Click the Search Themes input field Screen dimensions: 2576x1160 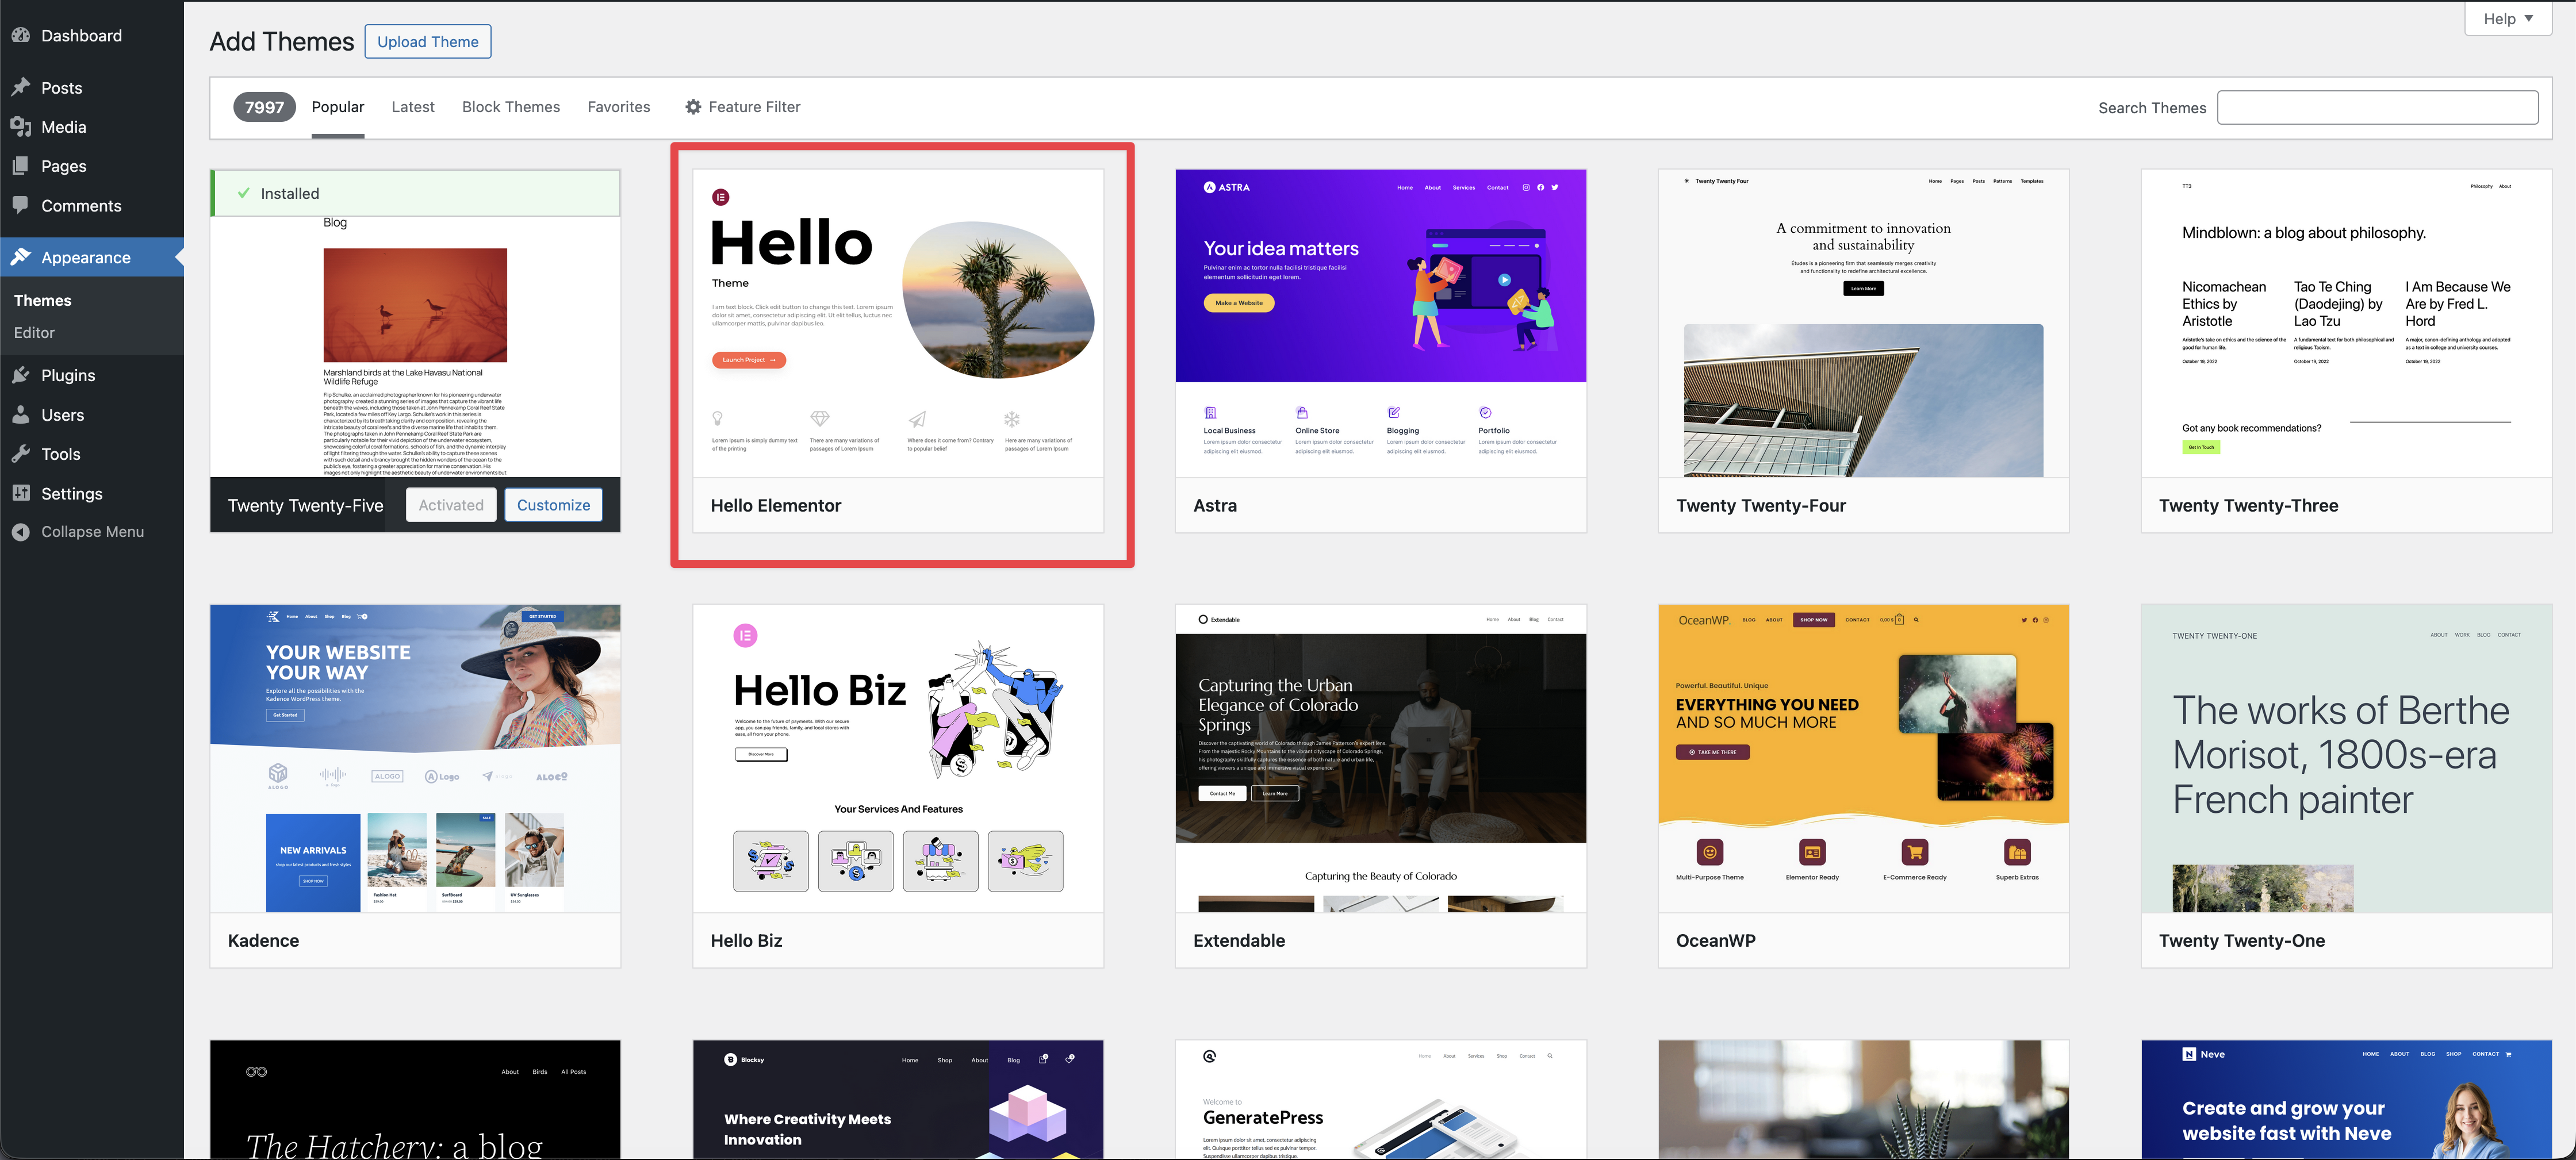tap(2378, 107)
